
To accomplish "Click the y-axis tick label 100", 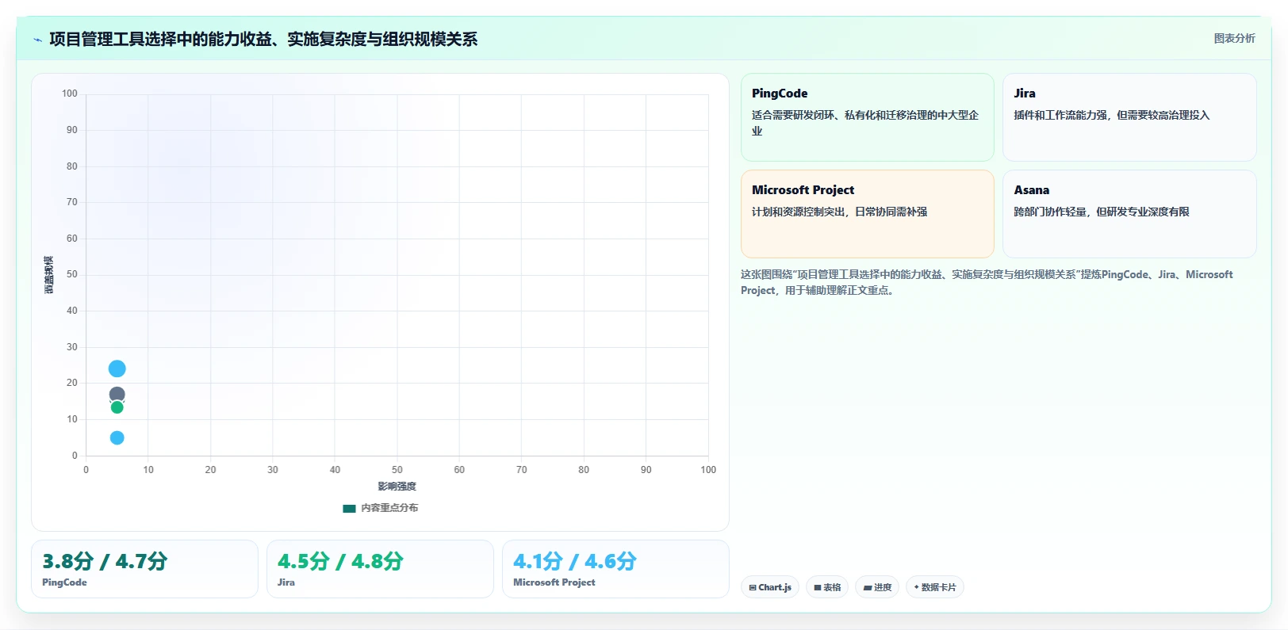I will pyautogui.click(x=70, y=94).
